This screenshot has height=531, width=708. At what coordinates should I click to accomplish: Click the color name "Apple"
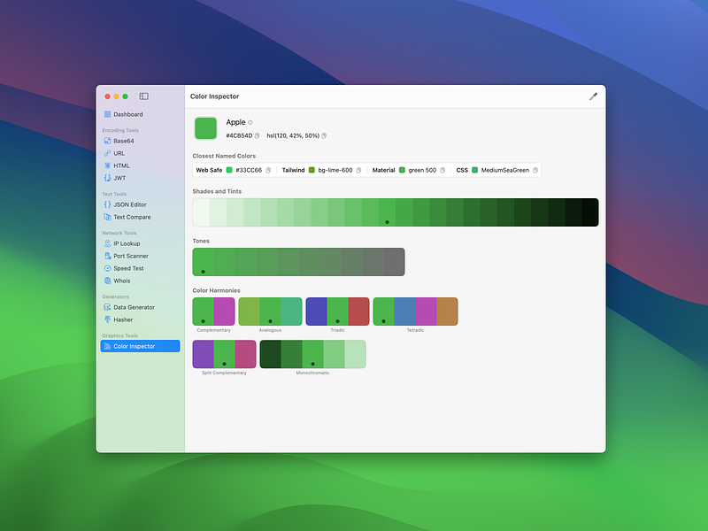click(235, 122)
